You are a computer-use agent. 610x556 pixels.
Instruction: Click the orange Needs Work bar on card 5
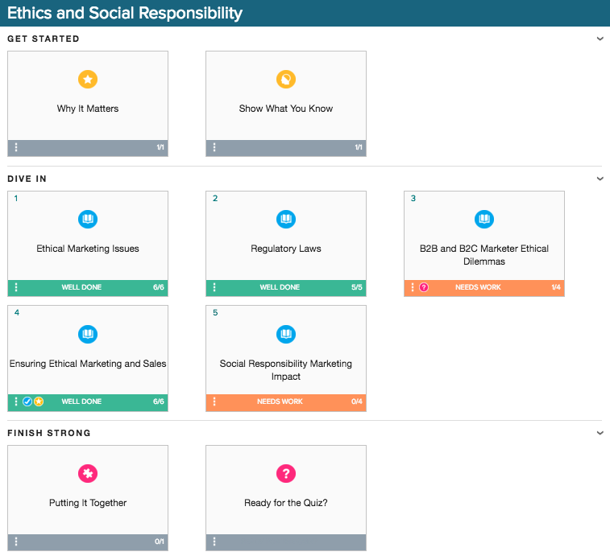286,402
